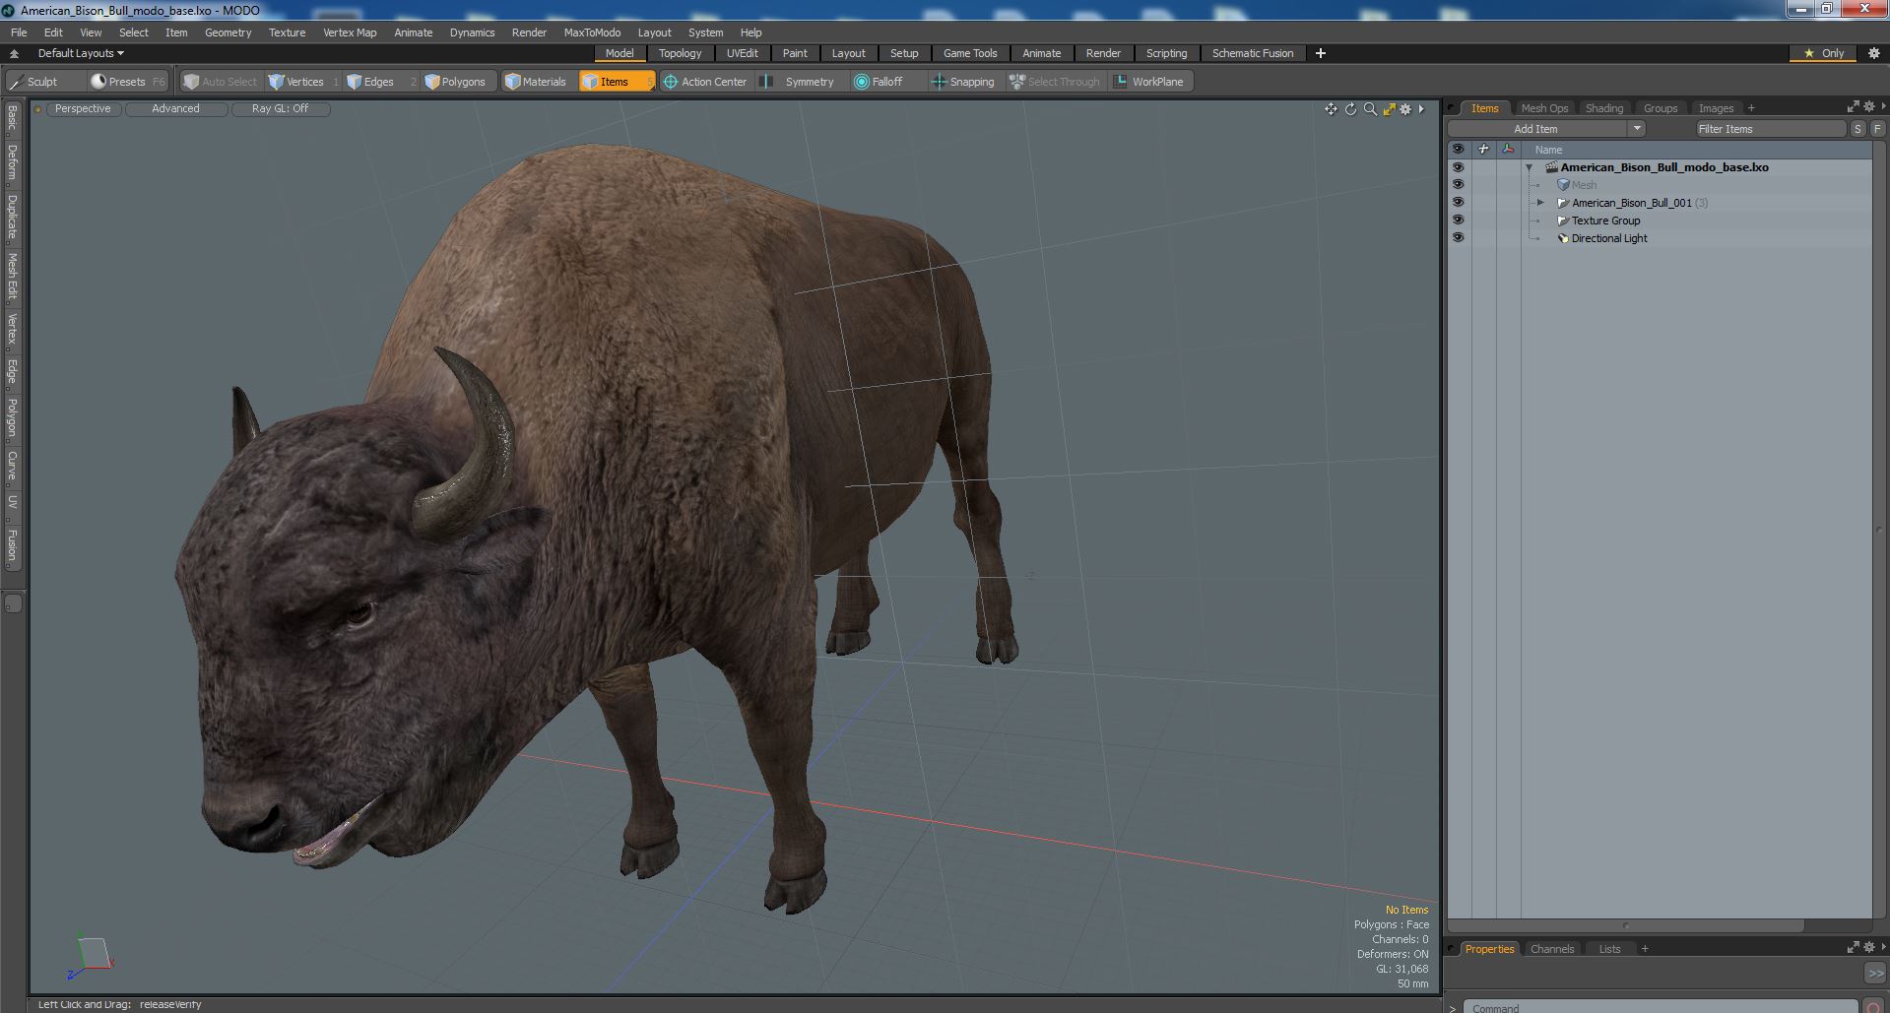Click the Items list horizontal scrollbar
Screen dimensions: 1890x1013
coord(1625,924)
